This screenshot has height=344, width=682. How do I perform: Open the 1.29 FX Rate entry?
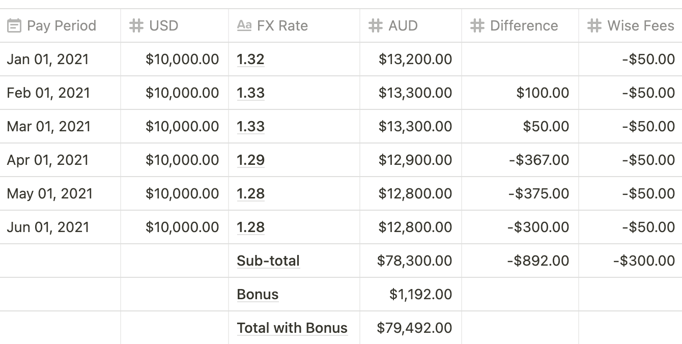point(250,160)
